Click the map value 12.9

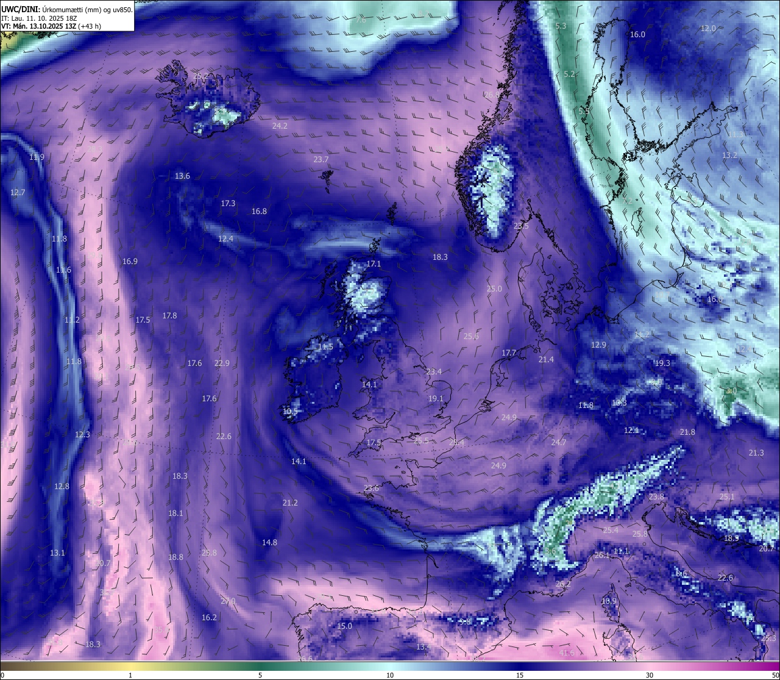click(598, 345)
